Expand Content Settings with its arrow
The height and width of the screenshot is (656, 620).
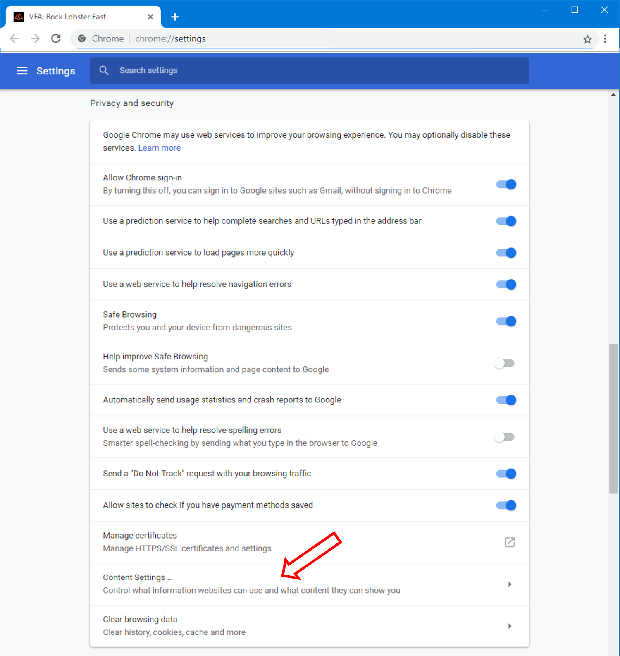point(510,584)
